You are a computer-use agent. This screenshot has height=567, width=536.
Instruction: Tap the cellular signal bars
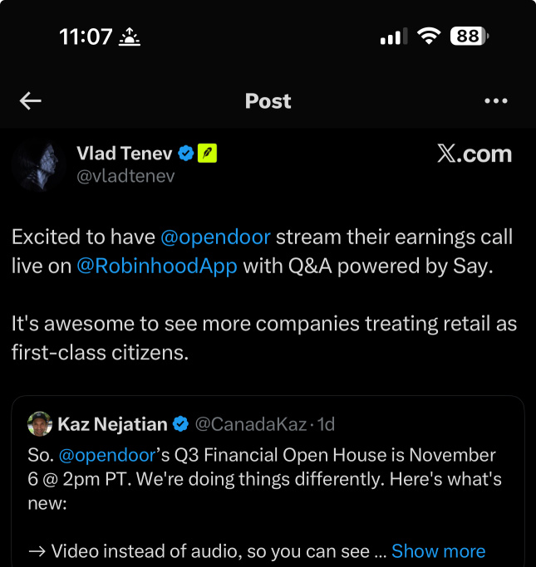click(x=392, y=37)
